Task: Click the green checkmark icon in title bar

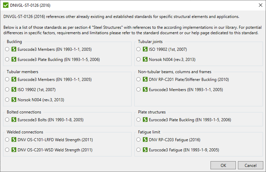Action: (x=6, y=5)
